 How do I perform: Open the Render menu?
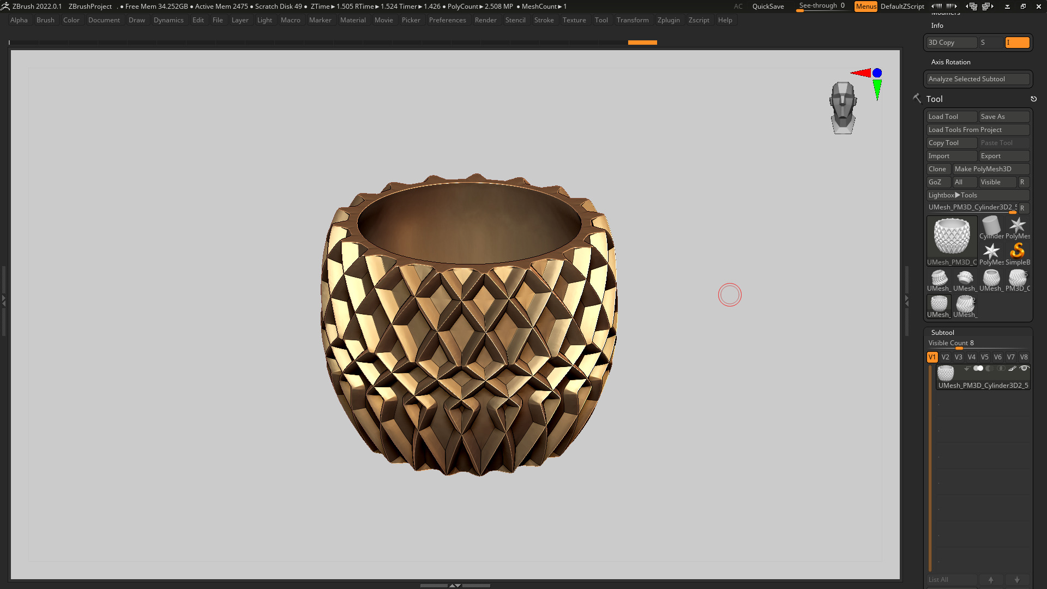pyautogui.click(x=485, y=20)
